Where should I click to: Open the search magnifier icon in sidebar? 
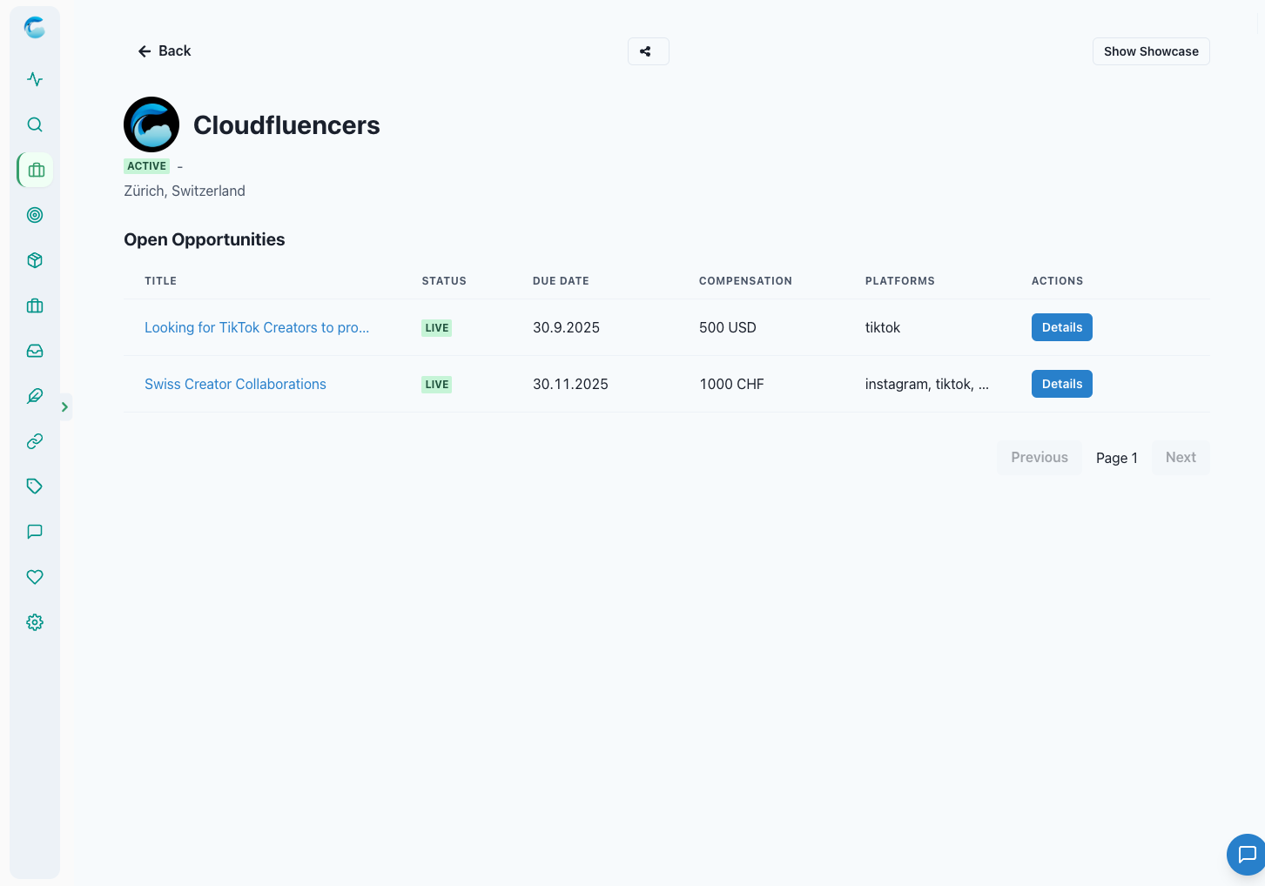pos(35,124)
